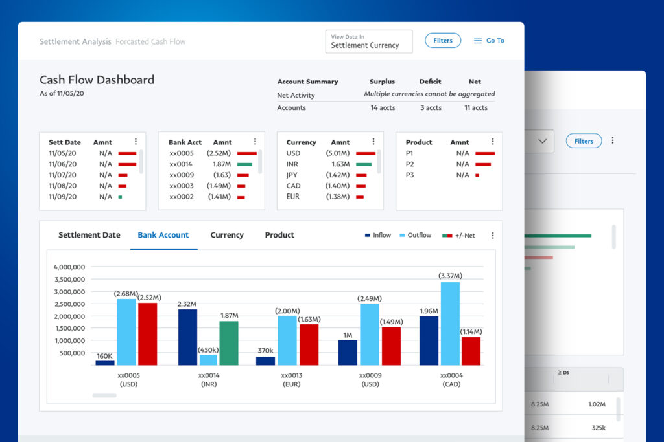Toggle the Outflow legend swatch

[x=402, y=236]
